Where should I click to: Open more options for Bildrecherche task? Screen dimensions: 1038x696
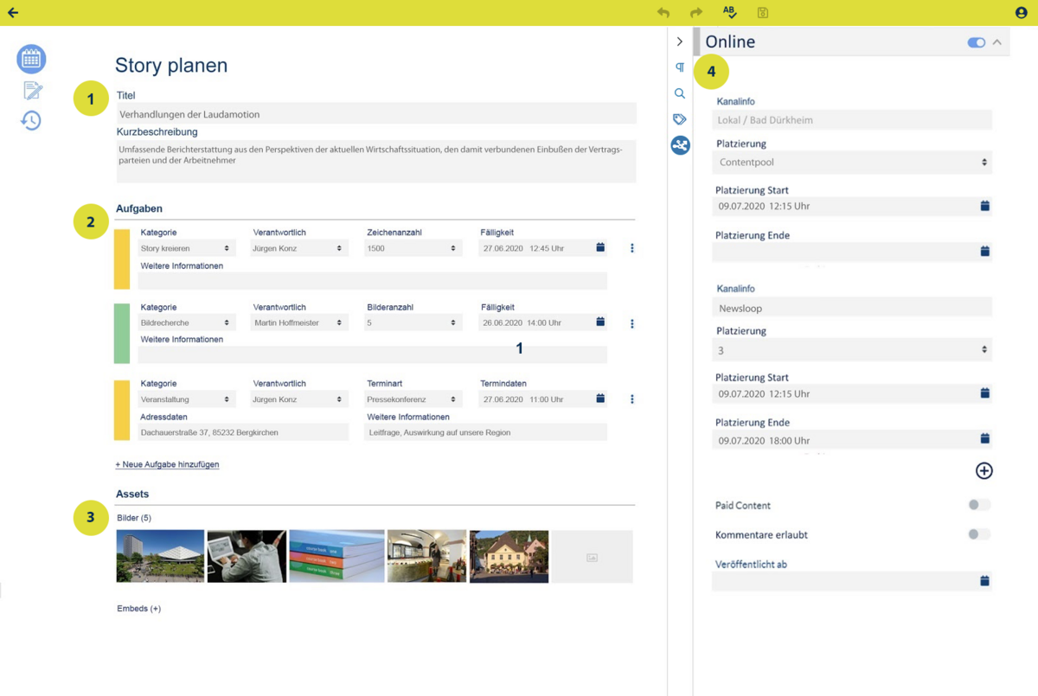click(632, 323)
